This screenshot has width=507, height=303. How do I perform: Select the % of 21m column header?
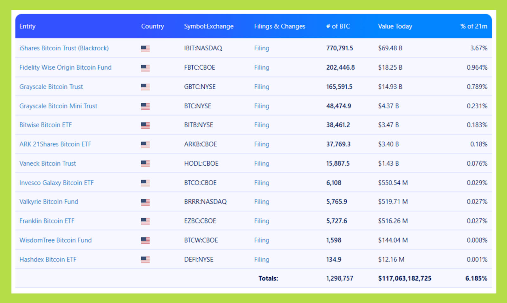point(473,26)
